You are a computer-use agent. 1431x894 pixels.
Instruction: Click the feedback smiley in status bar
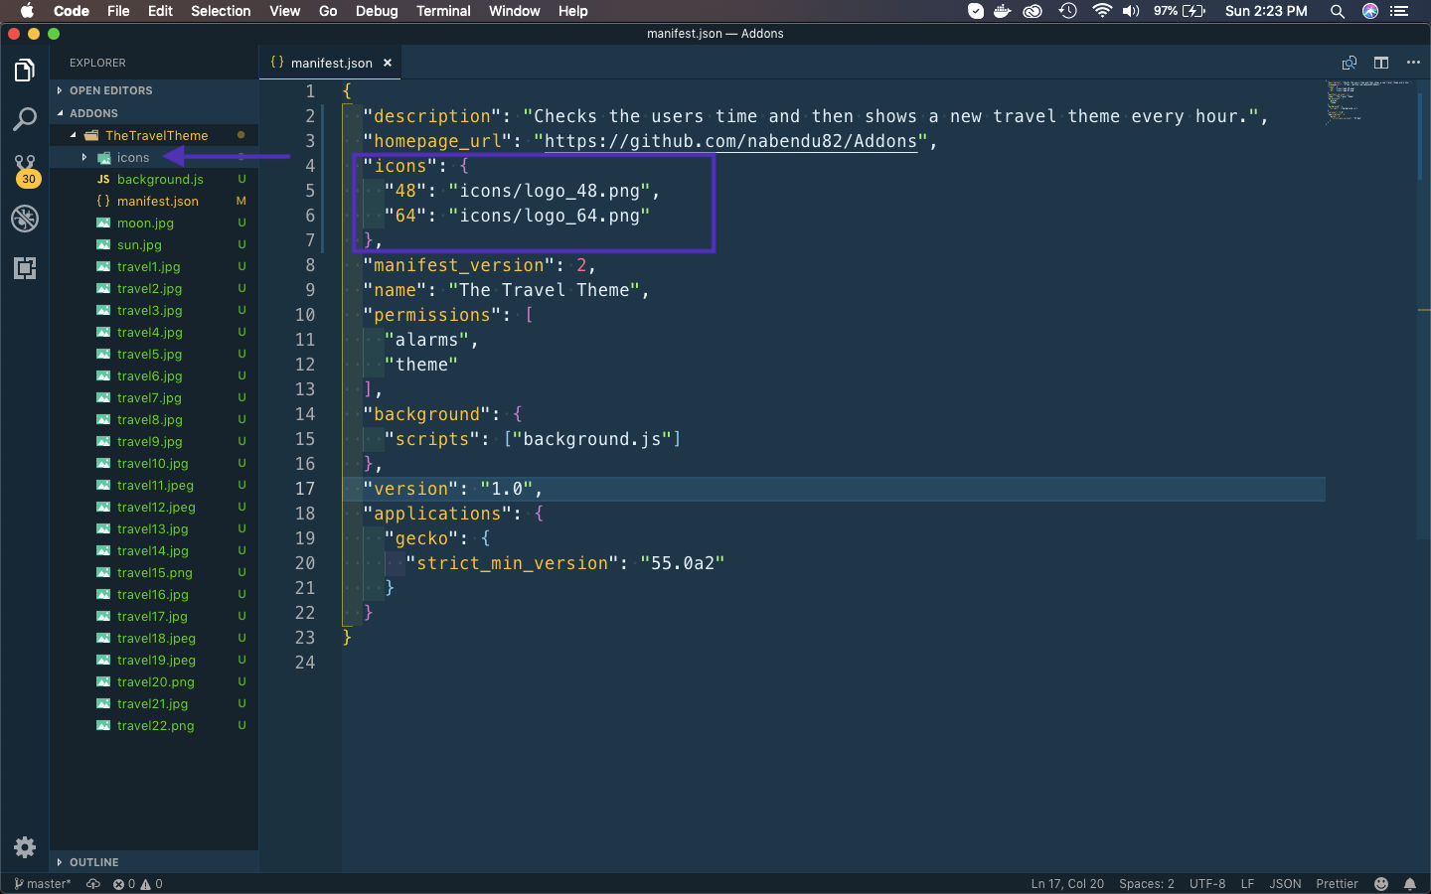coord(1381,884)
